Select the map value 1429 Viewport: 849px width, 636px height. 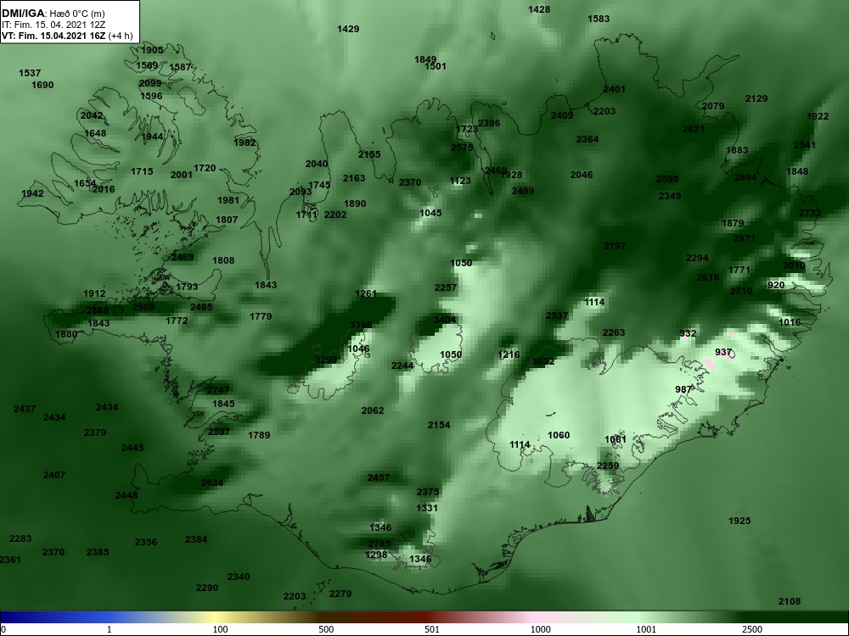(348, 29)
